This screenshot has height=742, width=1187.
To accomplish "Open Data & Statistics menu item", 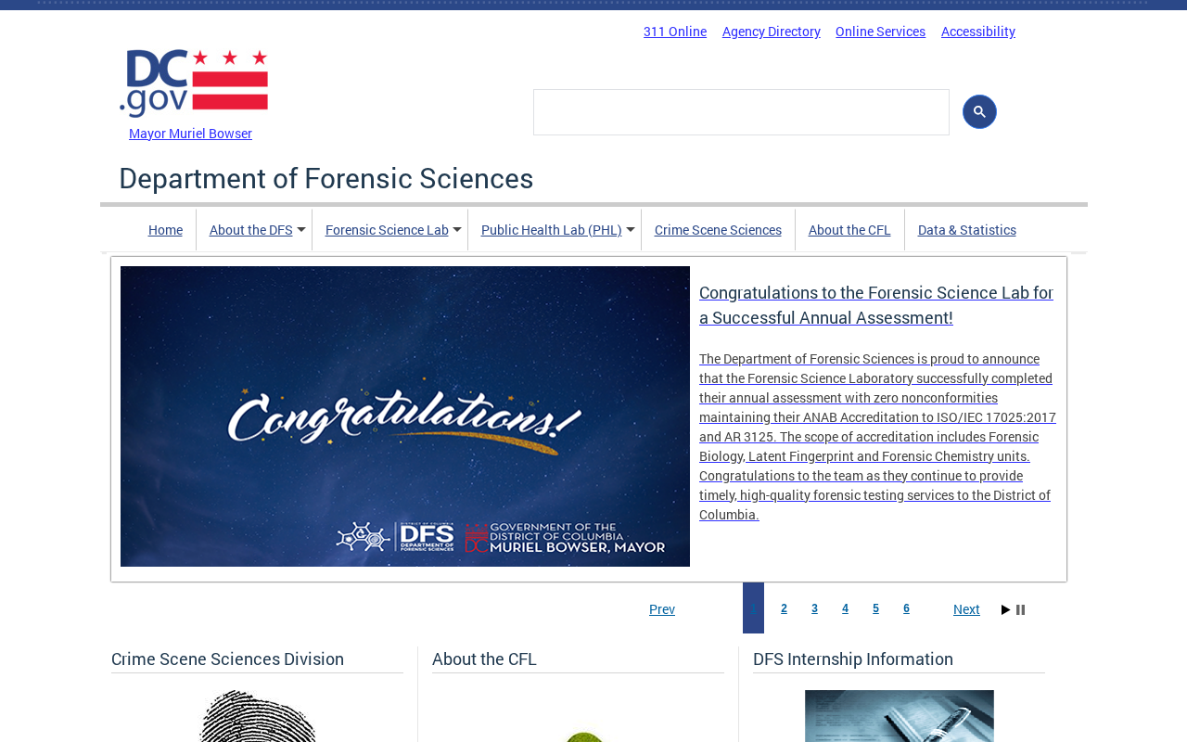I will tap(967, 230).
